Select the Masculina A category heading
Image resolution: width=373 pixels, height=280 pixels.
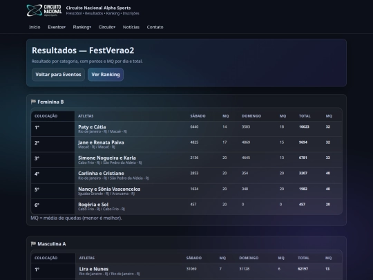click(52, 244)
